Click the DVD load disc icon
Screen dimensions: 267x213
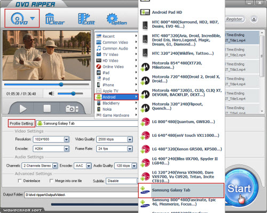coord(19,19)
